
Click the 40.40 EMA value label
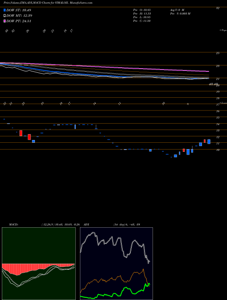point(213,84)
